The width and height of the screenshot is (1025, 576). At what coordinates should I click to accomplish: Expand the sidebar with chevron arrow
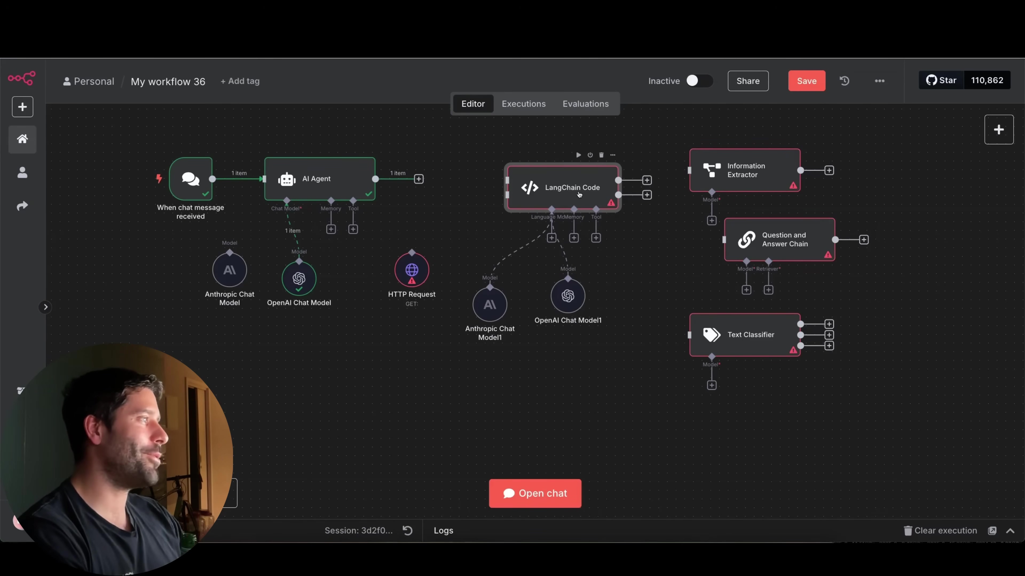pos(45,307)
